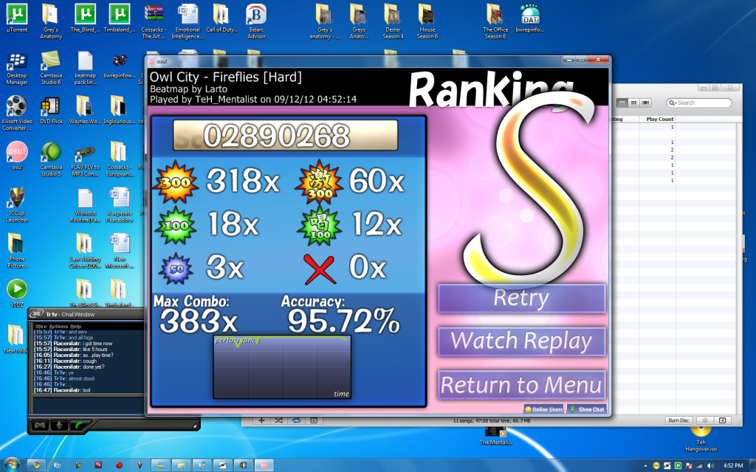Switch iTunes to list view

[x=622, y=103]
